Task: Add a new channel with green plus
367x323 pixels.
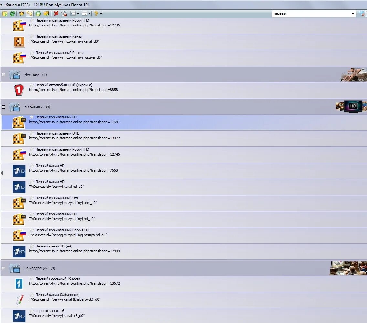Action: coord(38,14)
